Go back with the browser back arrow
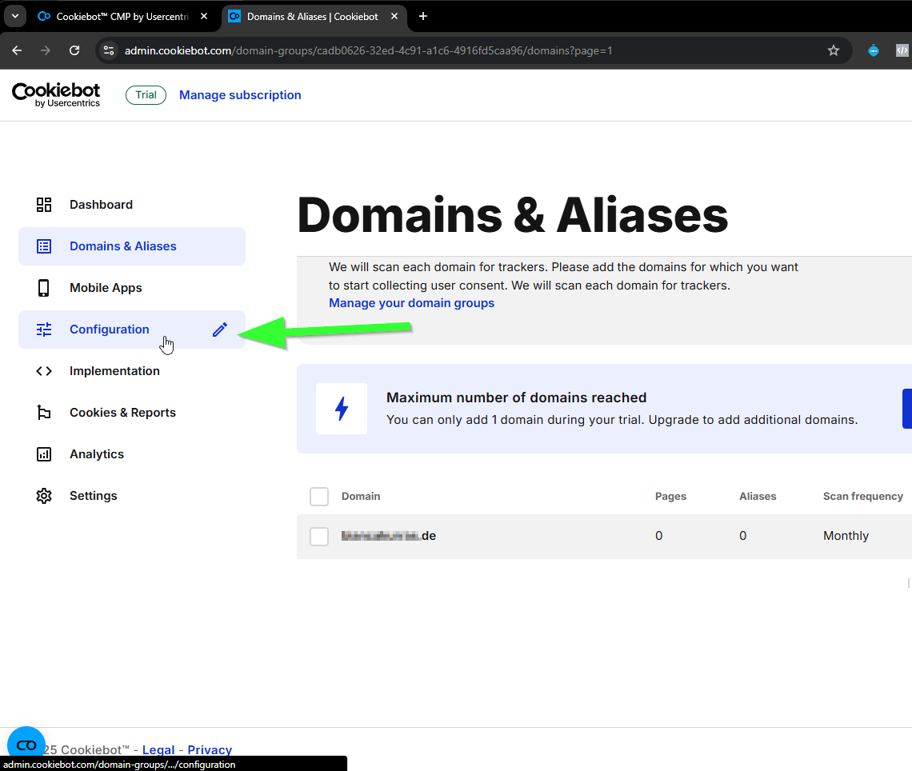912x771 pixels. (17, 50)
